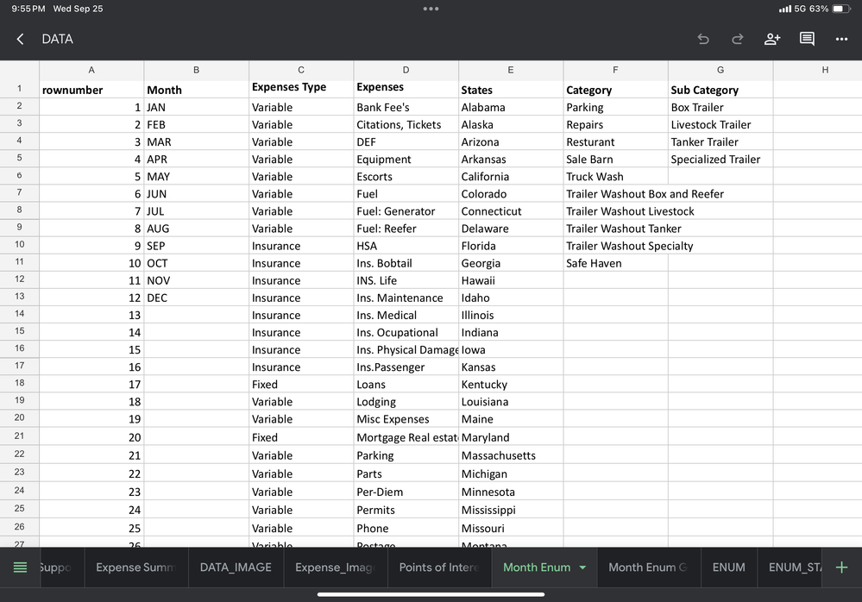Select the Month Enum sheet tab
The image size is (862, 602).
coord(537,568)
